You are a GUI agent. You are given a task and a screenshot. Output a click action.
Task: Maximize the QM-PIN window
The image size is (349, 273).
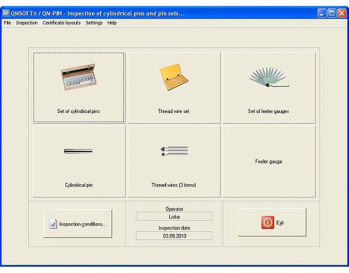(x=332, y=13)
